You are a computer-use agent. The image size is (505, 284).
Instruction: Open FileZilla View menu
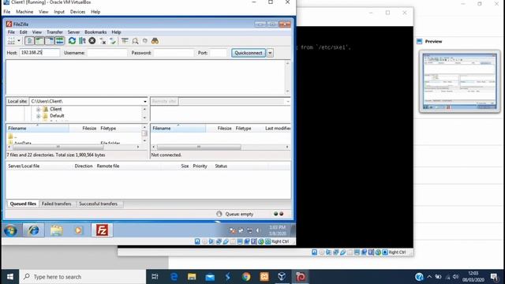coord(37,32)
